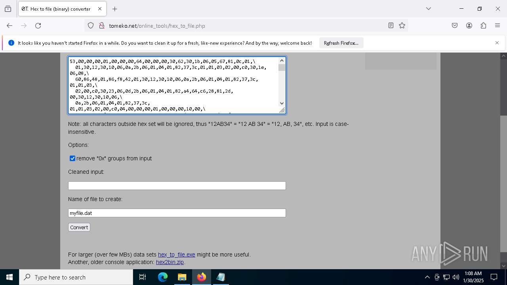The image size is (507, 285).
Task: Click page scrollbar down arrow
Action: pos(503,266)
